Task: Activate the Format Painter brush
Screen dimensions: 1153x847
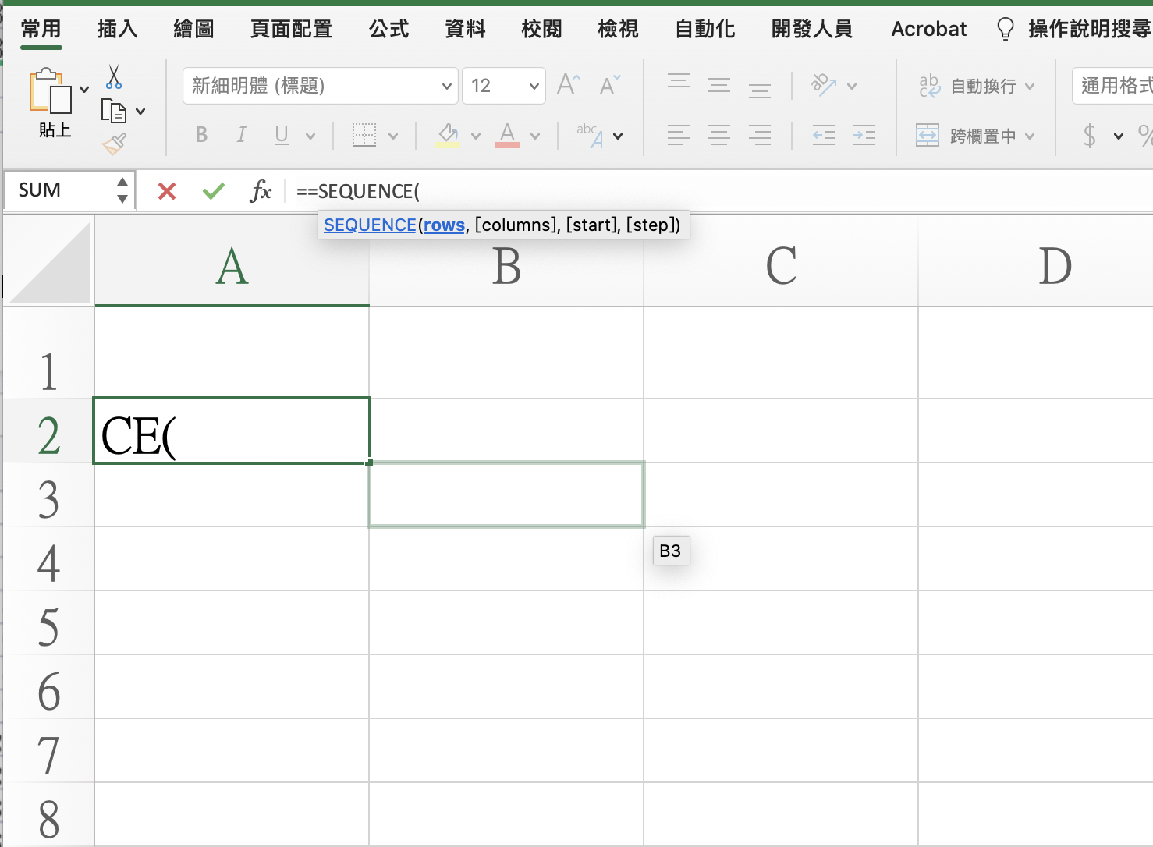Action: point(114,143)
